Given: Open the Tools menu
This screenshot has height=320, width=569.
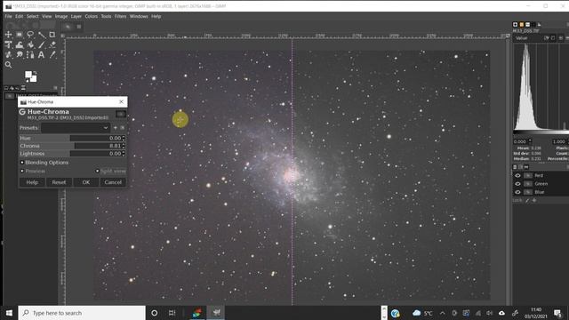Looking at the screenshot, I should pyautogui.click(x=106, y=16).
